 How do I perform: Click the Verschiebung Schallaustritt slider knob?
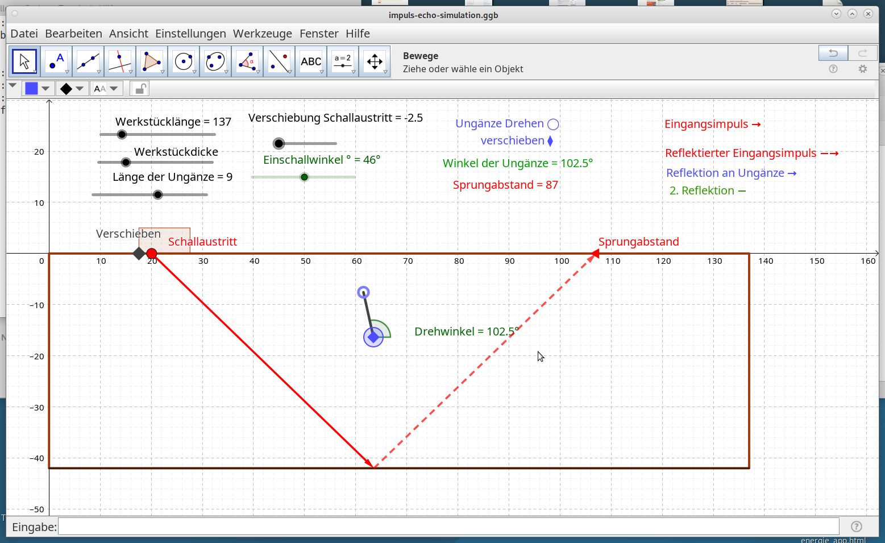coord(279,143)
